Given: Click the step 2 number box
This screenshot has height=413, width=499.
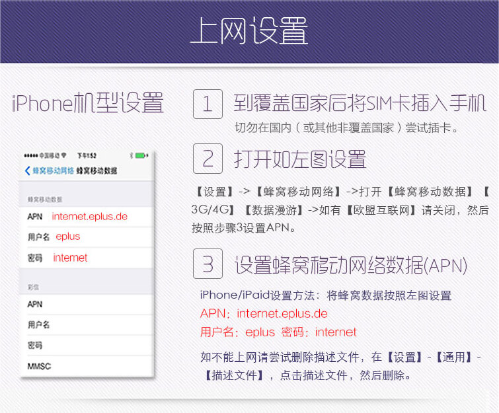Looking at the screenshot, I should pos(208,159).
